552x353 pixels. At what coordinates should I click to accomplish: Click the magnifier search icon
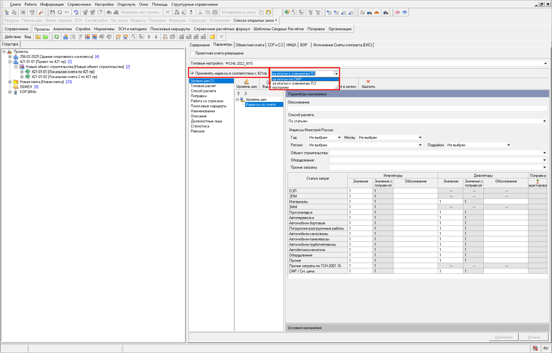pyautogui.click(x=41, y=12)
